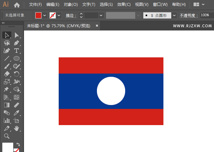Screen dimensions: 214x152
Task: Collapse the tools panel double arrows
Action: click(x=3, y=23)
